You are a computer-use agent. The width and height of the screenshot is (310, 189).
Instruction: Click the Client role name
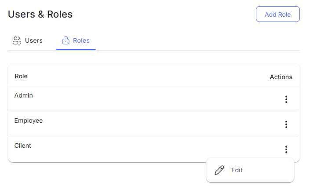[23, 145]
